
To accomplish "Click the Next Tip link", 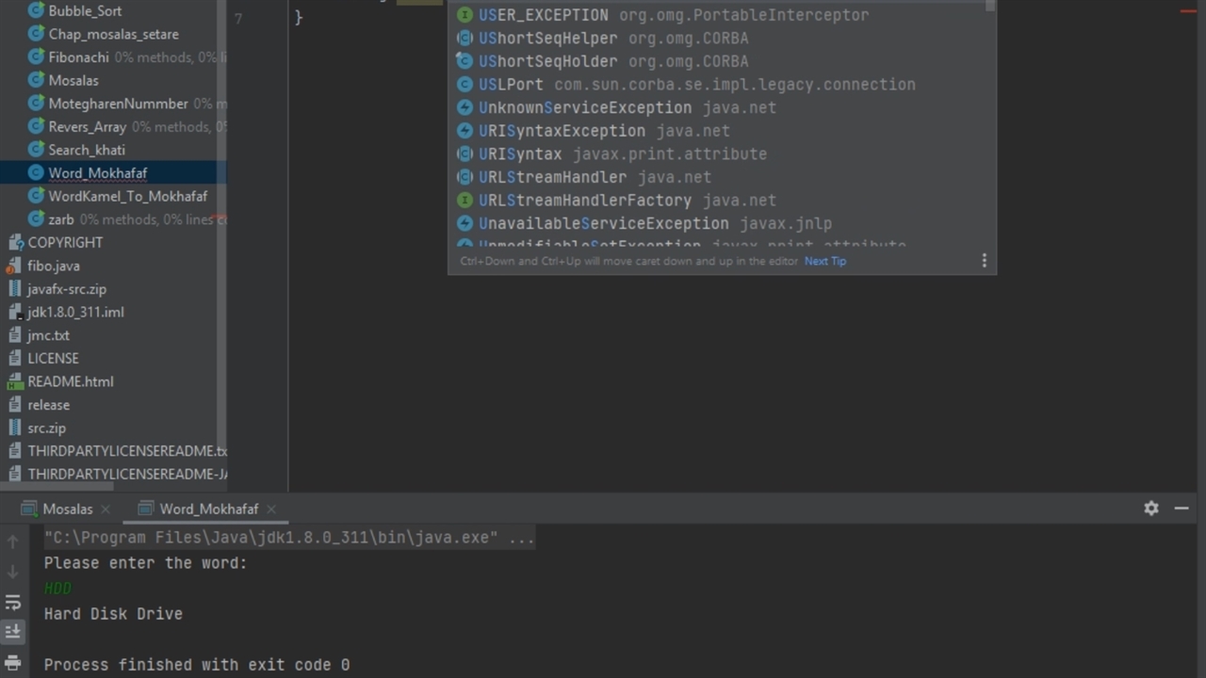I will coord(824,261).
